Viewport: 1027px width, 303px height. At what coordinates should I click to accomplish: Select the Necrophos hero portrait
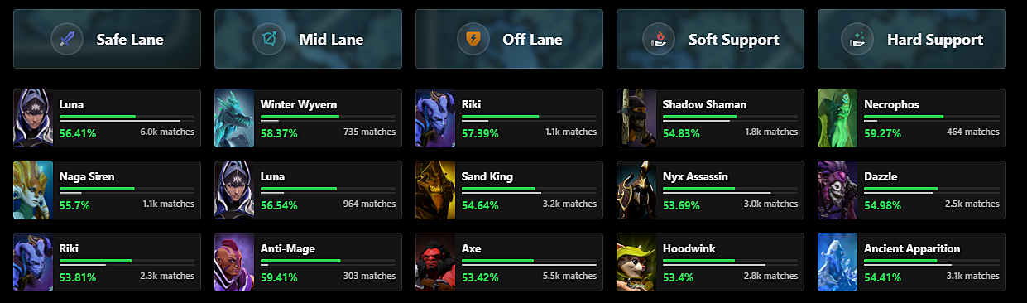(838, 118)
